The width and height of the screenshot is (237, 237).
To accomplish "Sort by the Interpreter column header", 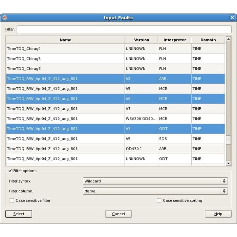I will (175, 40).
